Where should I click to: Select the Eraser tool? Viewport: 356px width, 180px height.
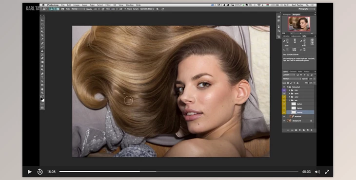click(x=42, y=58)
